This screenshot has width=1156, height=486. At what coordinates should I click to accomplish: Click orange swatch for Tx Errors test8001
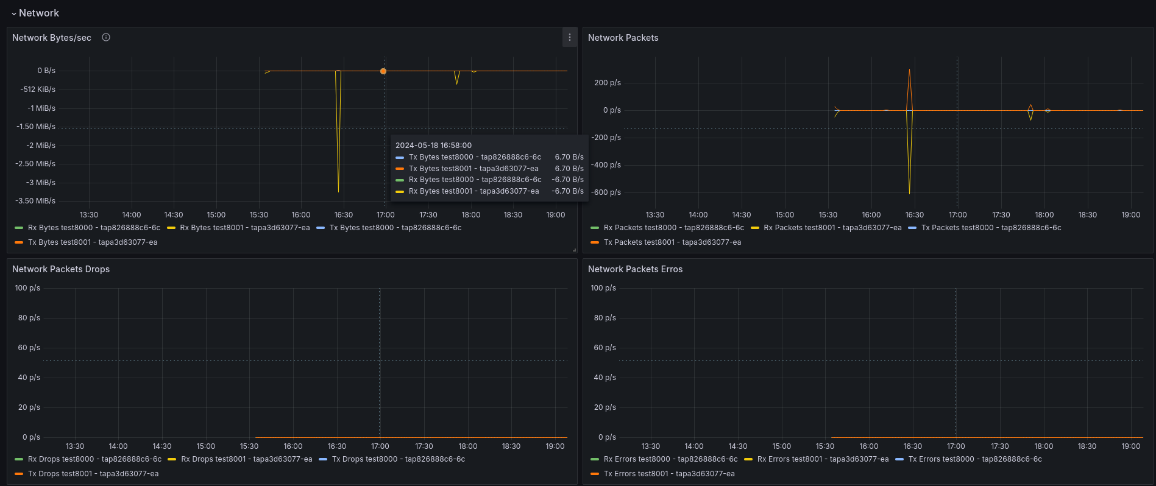coord(595,474)
